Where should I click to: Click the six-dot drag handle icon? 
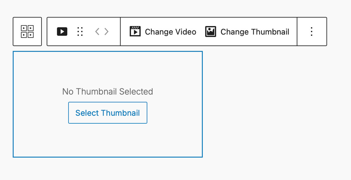pos(80,32)
